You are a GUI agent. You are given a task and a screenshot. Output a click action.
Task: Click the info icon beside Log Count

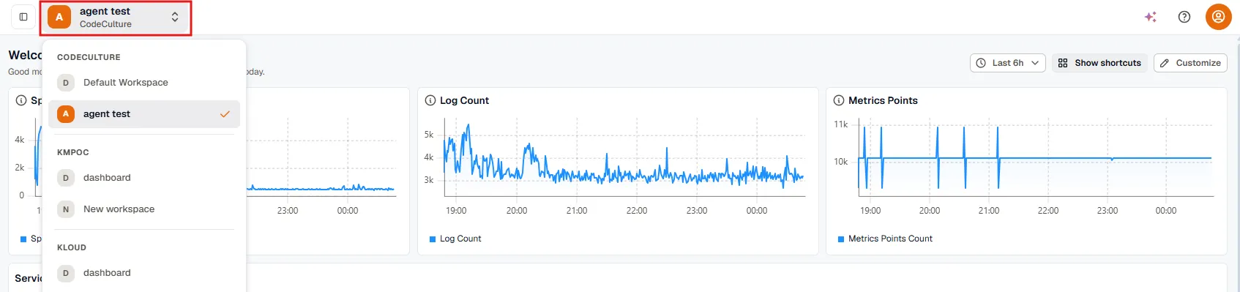click(430, 100)
